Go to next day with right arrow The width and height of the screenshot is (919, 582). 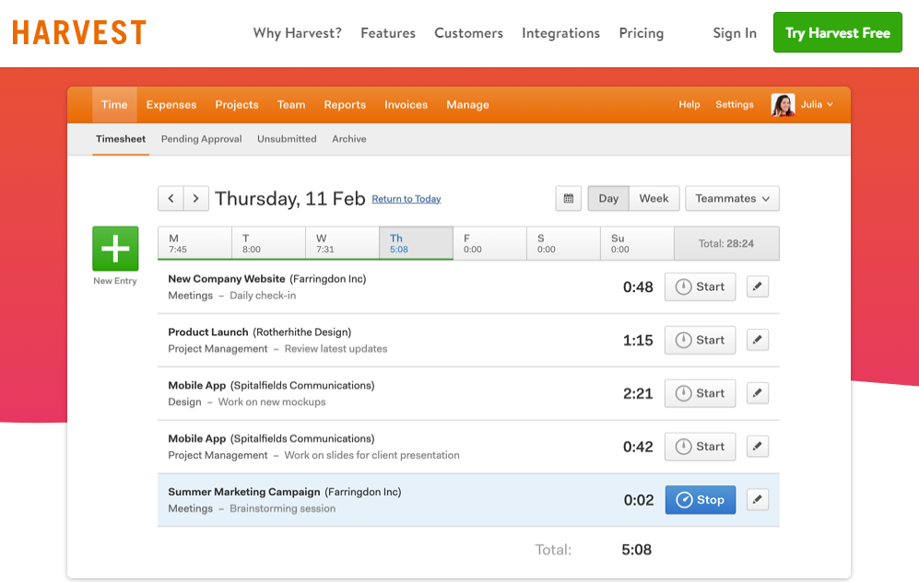click(195, 199)
